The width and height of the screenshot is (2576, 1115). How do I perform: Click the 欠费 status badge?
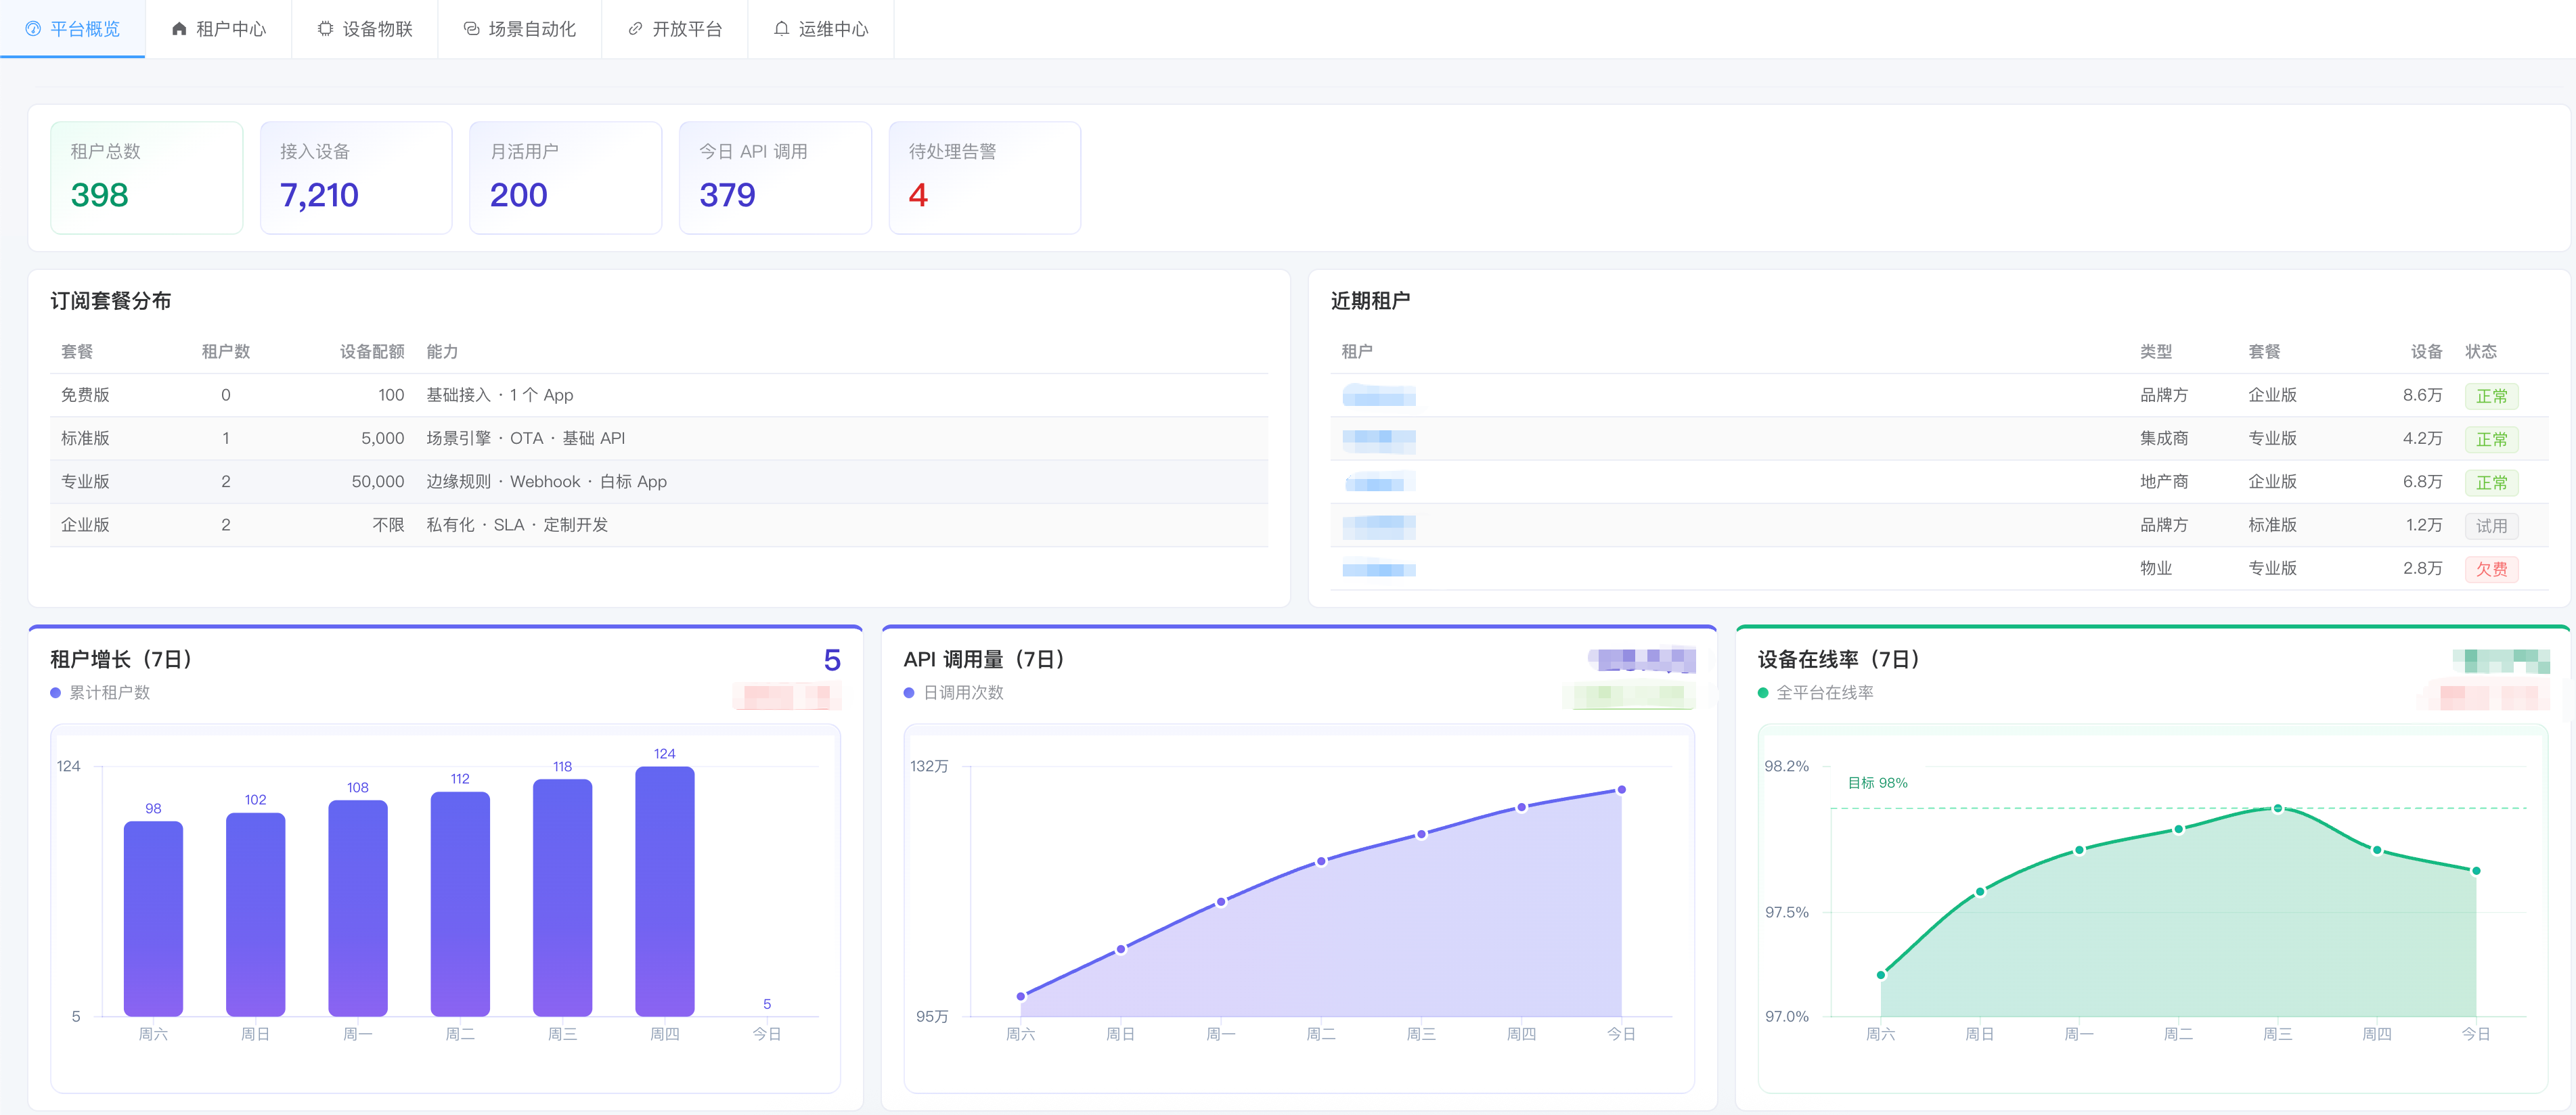pos(2491,569)
